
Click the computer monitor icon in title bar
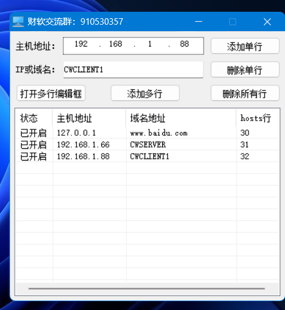tap(18, 22)
